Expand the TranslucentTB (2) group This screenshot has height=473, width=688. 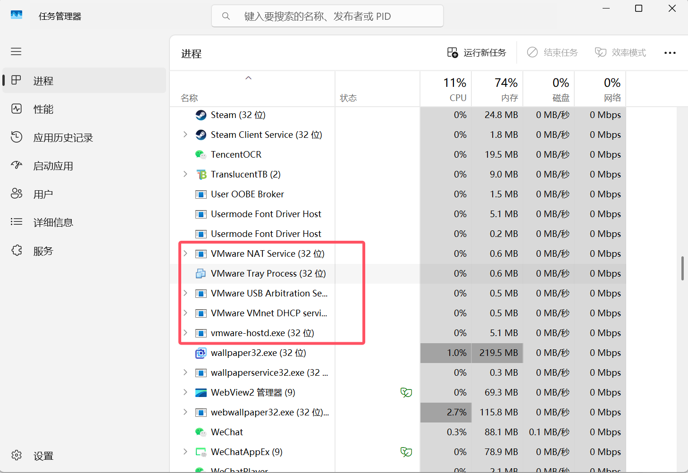185,174
